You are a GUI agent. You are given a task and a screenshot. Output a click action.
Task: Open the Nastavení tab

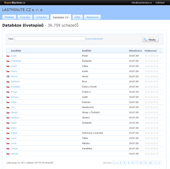pos(92,17)
